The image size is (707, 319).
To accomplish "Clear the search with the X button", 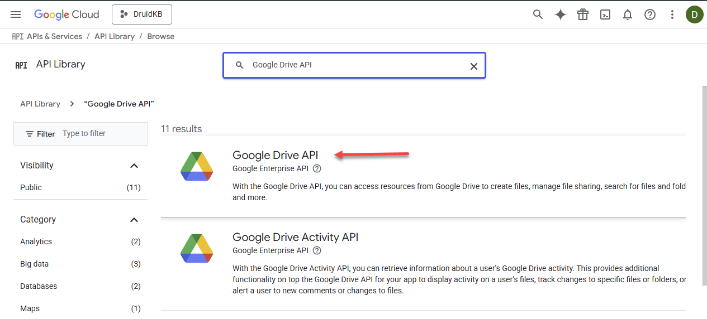I will [x=473, y=66].
